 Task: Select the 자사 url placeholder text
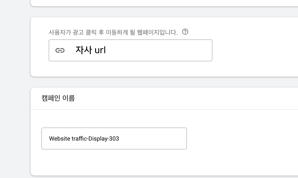pos(90,50)
